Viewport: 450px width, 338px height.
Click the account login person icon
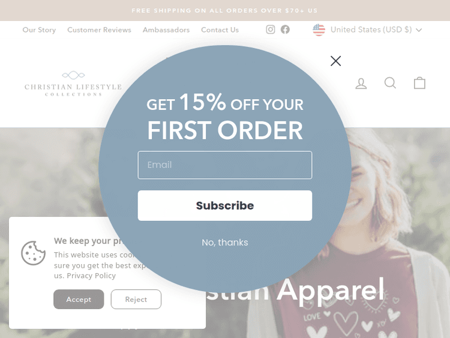coord(361,83)
